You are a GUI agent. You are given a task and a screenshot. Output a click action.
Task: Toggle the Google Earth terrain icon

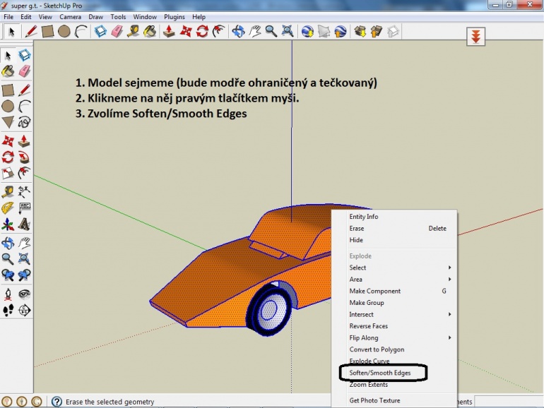coord(324,31)
